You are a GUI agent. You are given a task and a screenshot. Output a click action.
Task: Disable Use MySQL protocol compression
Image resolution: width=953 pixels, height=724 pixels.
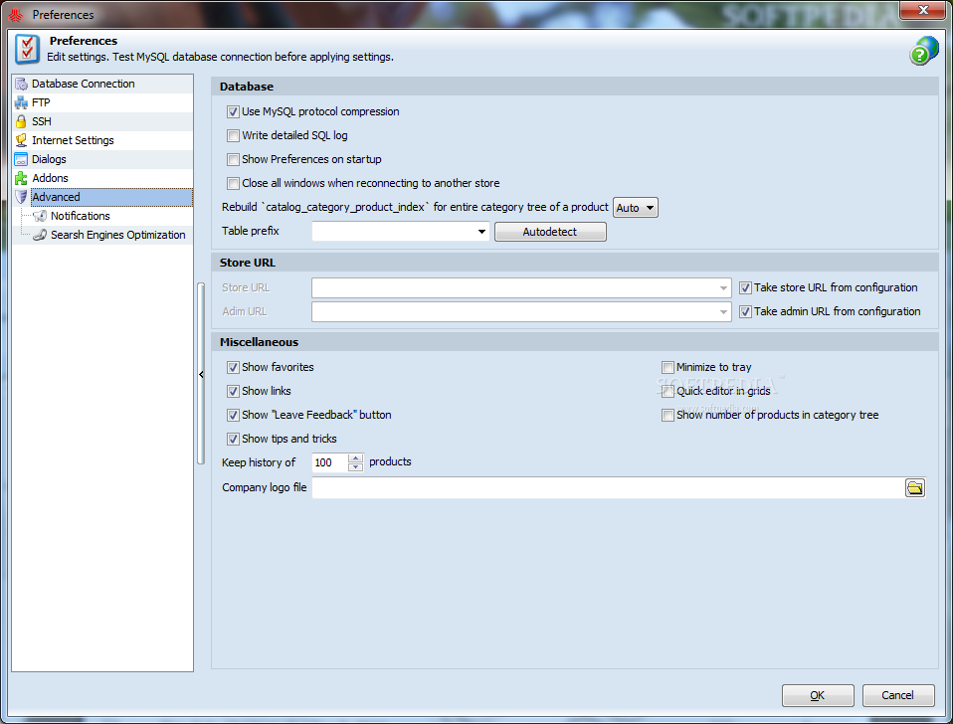coord(233,111)
